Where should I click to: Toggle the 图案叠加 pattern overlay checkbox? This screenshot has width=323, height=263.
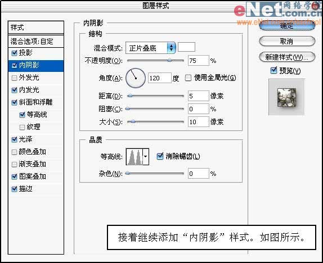click(x=14, y=176)
